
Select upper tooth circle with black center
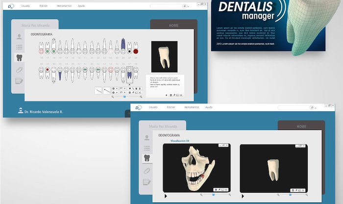(129, 51)
